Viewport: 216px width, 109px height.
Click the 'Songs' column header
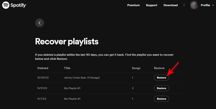click(x=136, y=68)
